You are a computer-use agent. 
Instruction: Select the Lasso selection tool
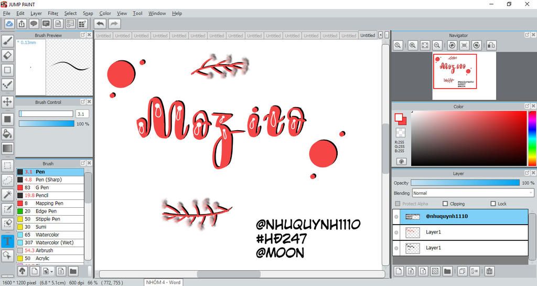point(7,180)
